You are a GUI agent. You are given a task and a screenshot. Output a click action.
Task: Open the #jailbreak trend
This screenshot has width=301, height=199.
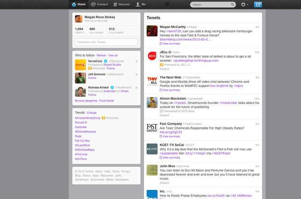coord(81,127)
